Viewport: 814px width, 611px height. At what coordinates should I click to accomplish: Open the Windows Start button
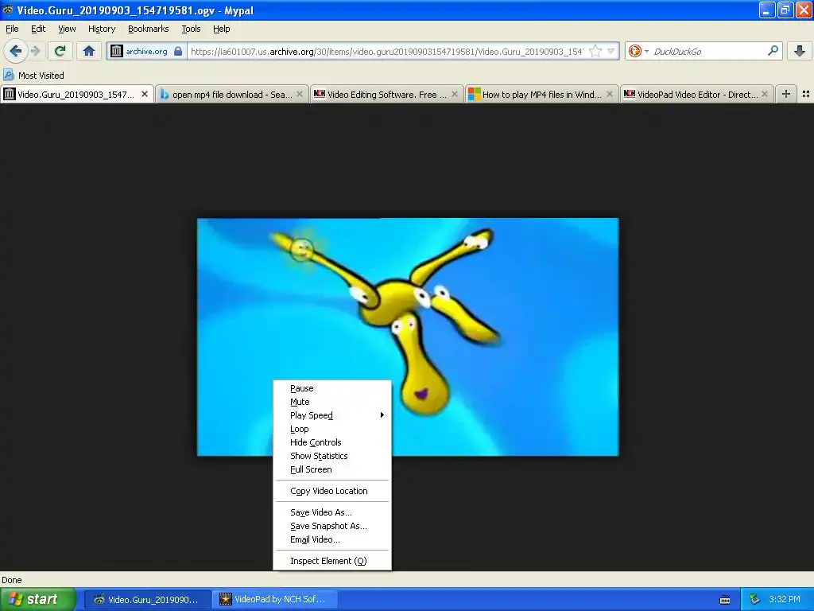click(x=37, y=599)
